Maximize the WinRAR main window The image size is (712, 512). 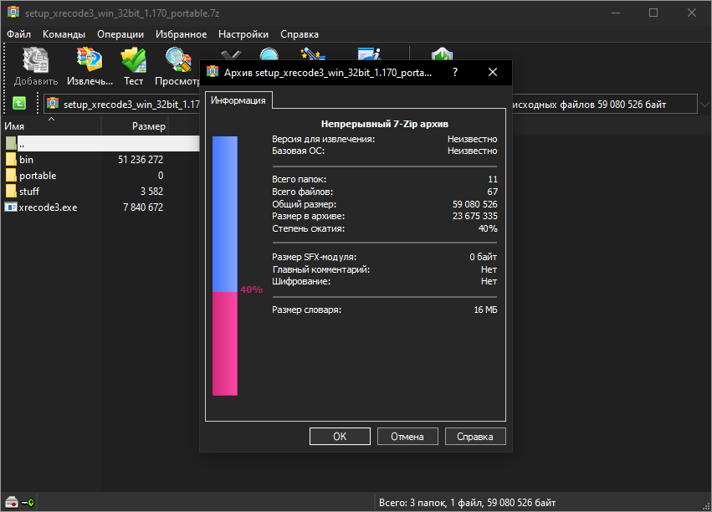coord(653,13)
